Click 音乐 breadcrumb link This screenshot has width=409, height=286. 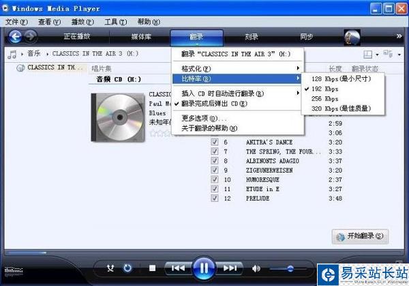coord(34,53)
